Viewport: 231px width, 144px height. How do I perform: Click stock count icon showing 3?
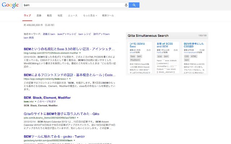pos(148,50)
